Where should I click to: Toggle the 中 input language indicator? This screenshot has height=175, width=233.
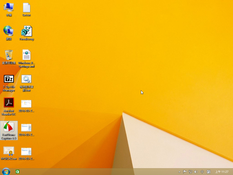(202, 172)
